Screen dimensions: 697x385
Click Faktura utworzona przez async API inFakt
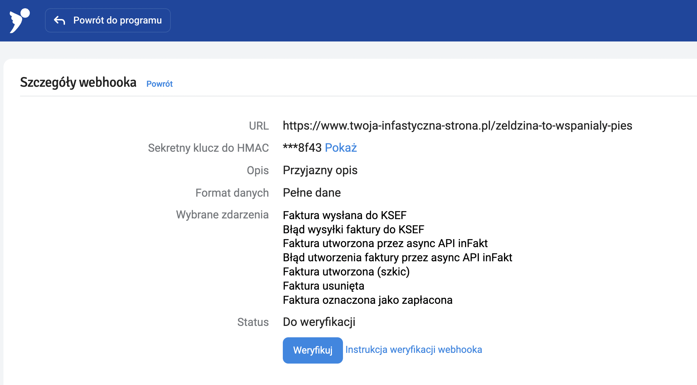385,243
